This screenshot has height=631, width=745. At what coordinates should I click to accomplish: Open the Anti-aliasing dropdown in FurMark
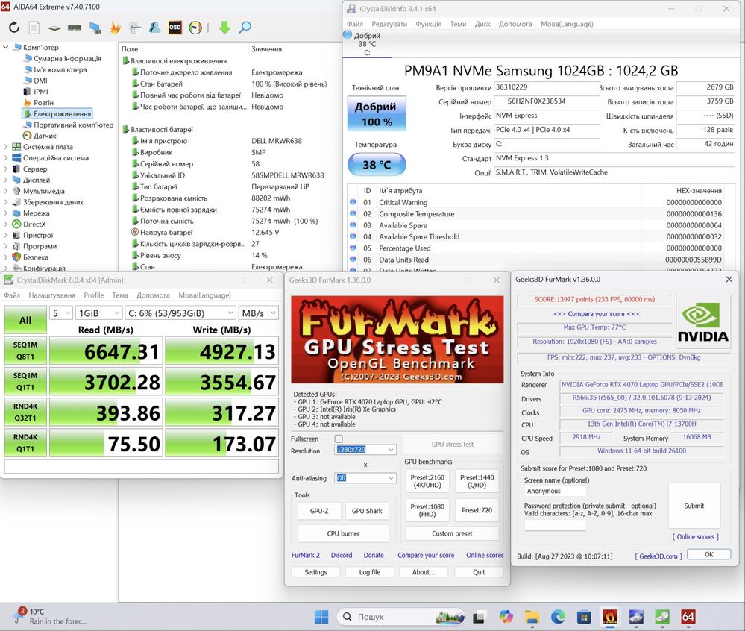point(365,478)
